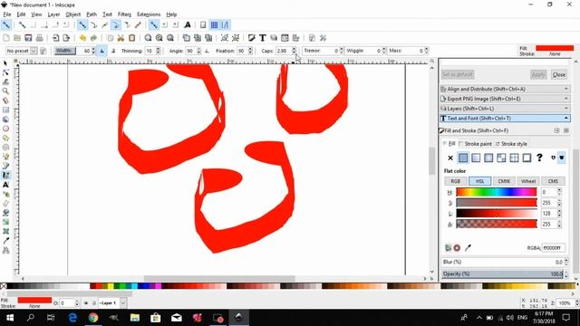Select the Star polygon tool
580x326 pixels.
coord(5,138)
